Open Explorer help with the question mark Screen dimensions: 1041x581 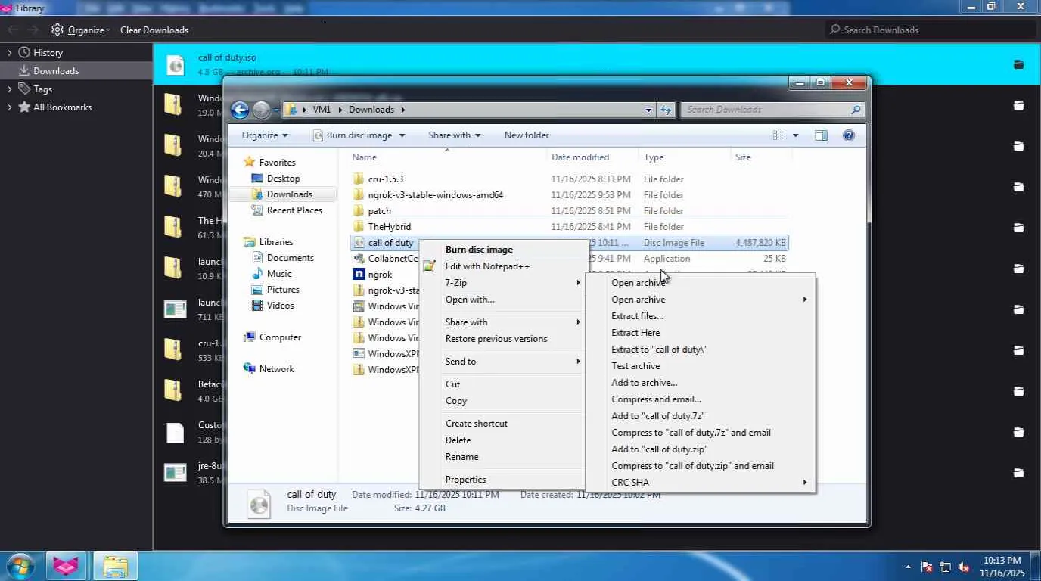[x=849, y=135]
